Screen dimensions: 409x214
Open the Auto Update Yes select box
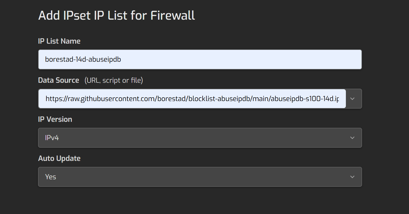[200, 177]
